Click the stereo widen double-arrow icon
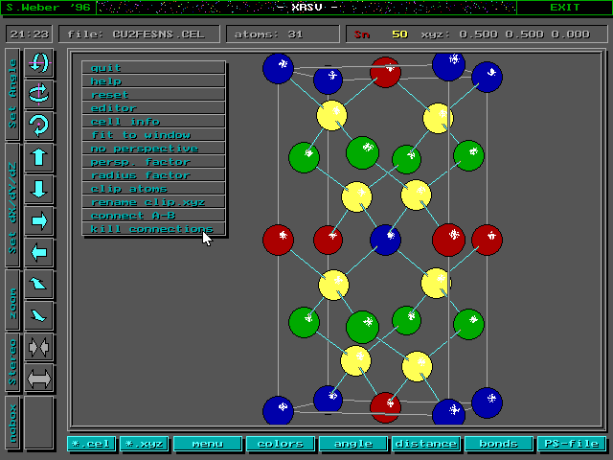The image size is (613, 460). tap(38, 379)
